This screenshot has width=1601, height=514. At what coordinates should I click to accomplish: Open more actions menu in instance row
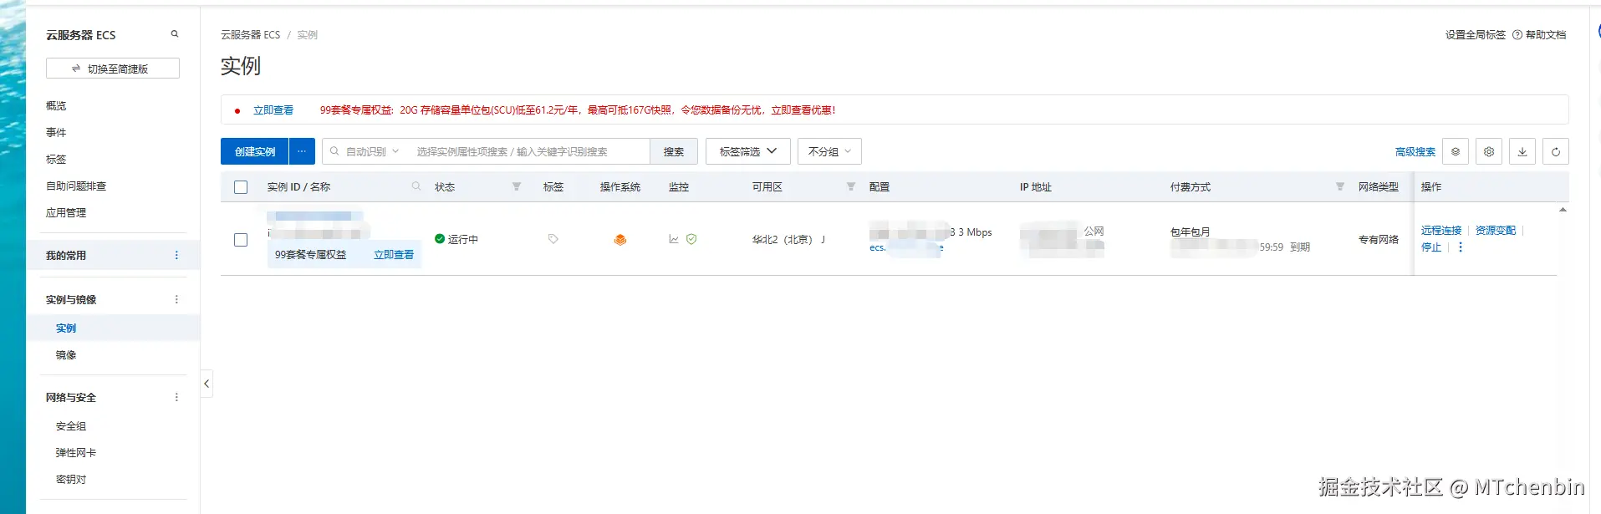[x=1461, y=247]
